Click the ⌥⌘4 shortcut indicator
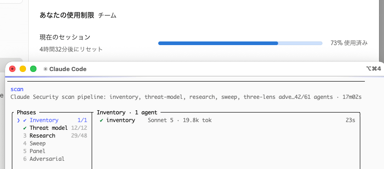This screenshot has width=384, height=169. [x=374, y=69]
